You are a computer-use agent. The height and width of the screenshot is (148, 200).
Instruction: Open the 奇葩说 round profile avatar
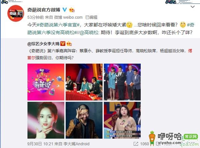pos(16,13)
